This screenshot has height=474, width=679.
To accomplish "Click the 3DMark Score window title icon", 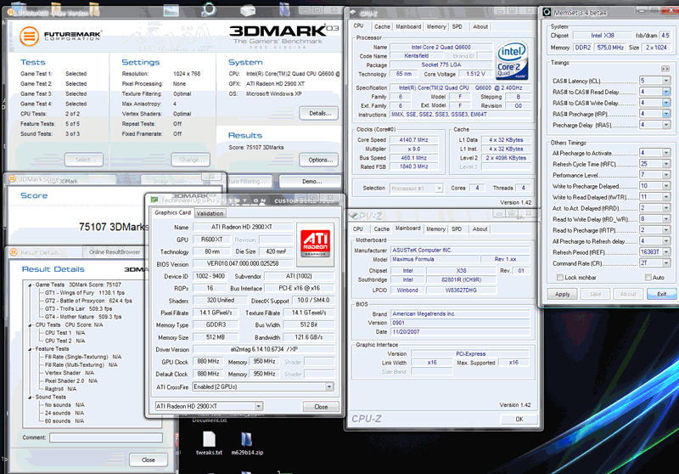I will (13, 178).
